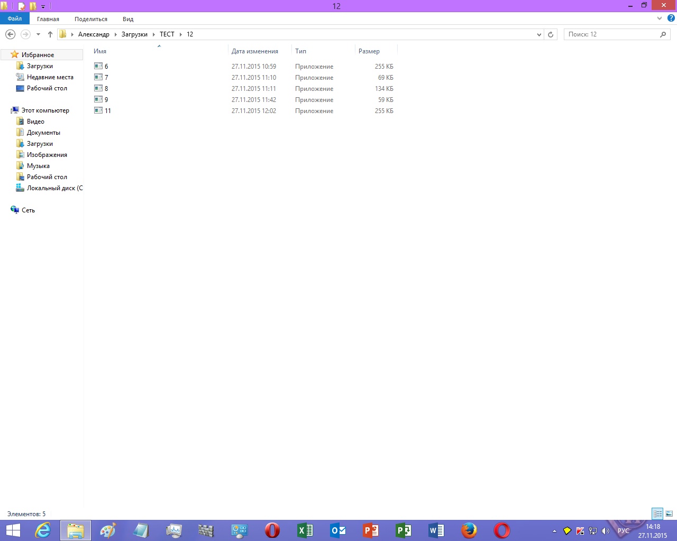Switch to large thumbnails view in status bar
The width and height of the screenshot is (677, 541).
point(669,514)
